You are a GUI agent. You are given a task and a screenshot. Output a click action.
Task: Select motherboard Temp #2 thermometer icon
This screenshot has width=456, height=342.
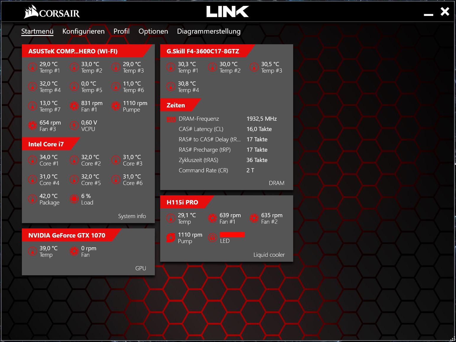point(74,67)
